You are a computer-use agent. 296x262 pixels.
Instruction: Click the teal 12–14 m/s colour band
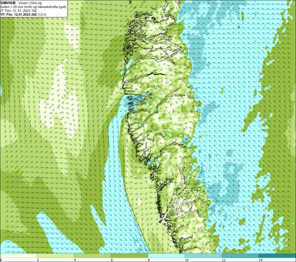pos(240,256)
